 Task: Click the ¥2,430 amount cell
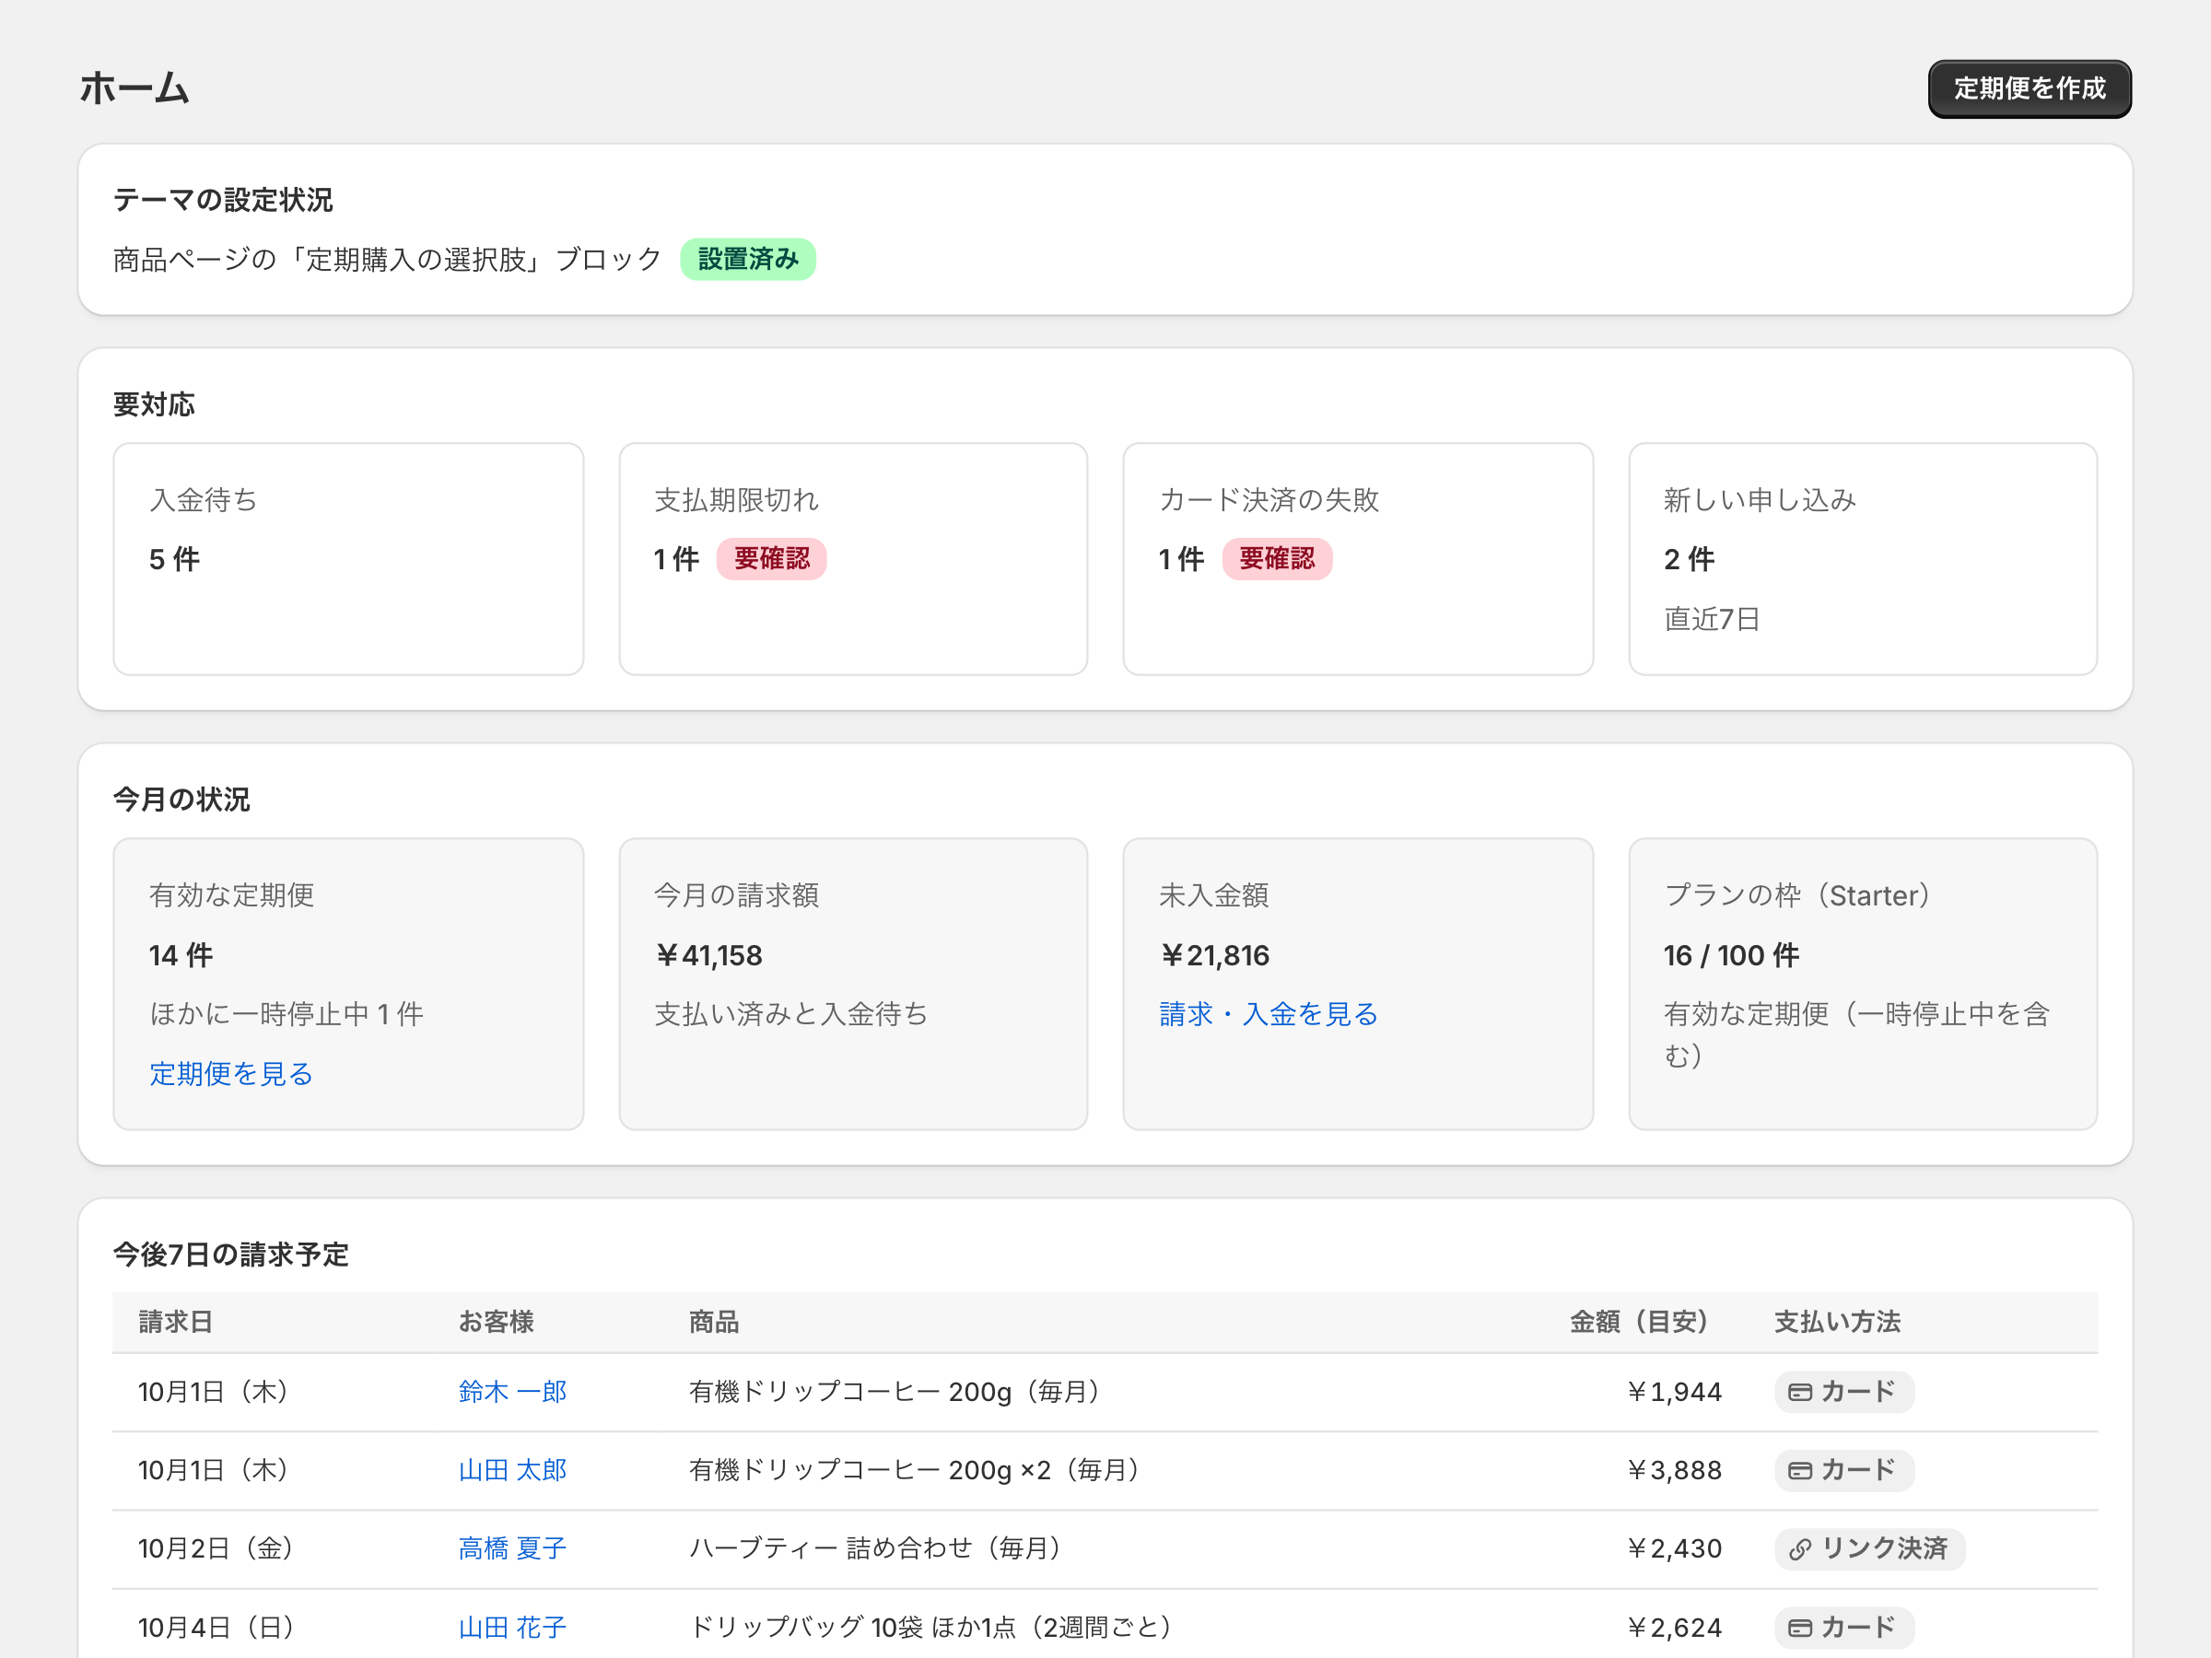(1674, 1548)
